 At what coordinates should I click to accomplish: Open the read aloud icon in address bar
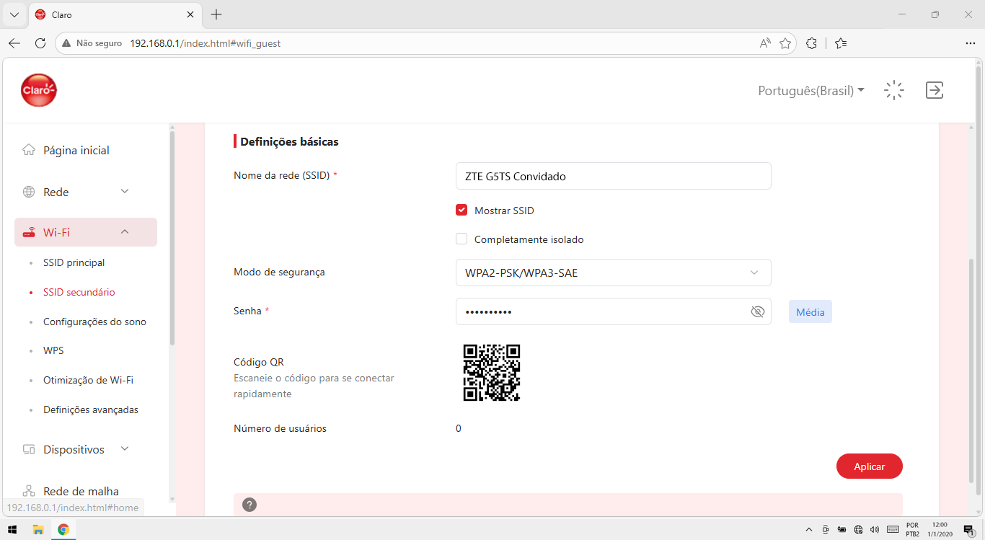(x=765, y=43)
